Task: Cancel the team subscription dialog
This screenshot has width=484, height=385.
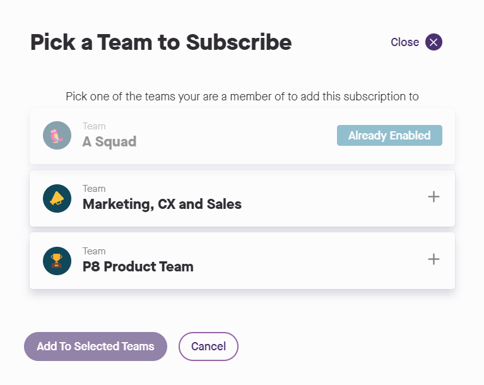Action: 208,346
